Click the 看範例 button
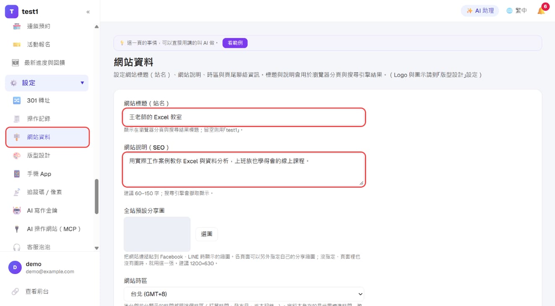Screen dimensions: 555x306 tap(235, 43)
